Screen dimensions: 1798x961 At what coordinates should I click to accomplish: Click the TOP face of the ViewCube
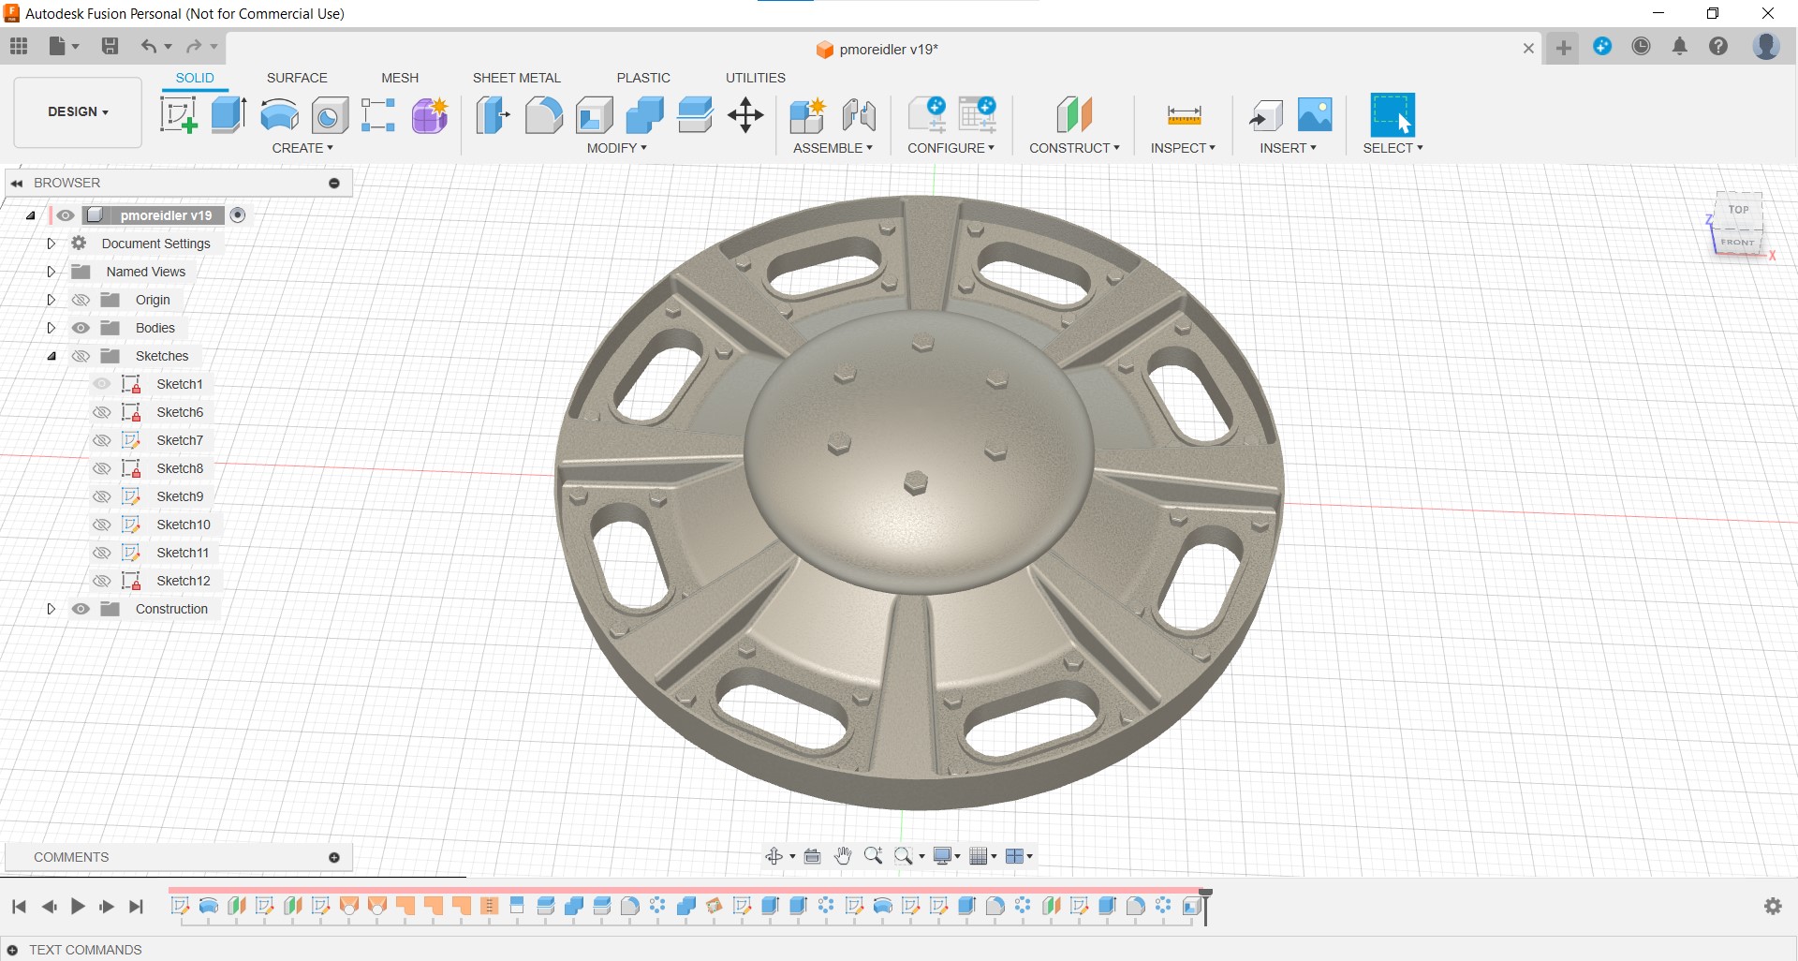point(1738,211)
